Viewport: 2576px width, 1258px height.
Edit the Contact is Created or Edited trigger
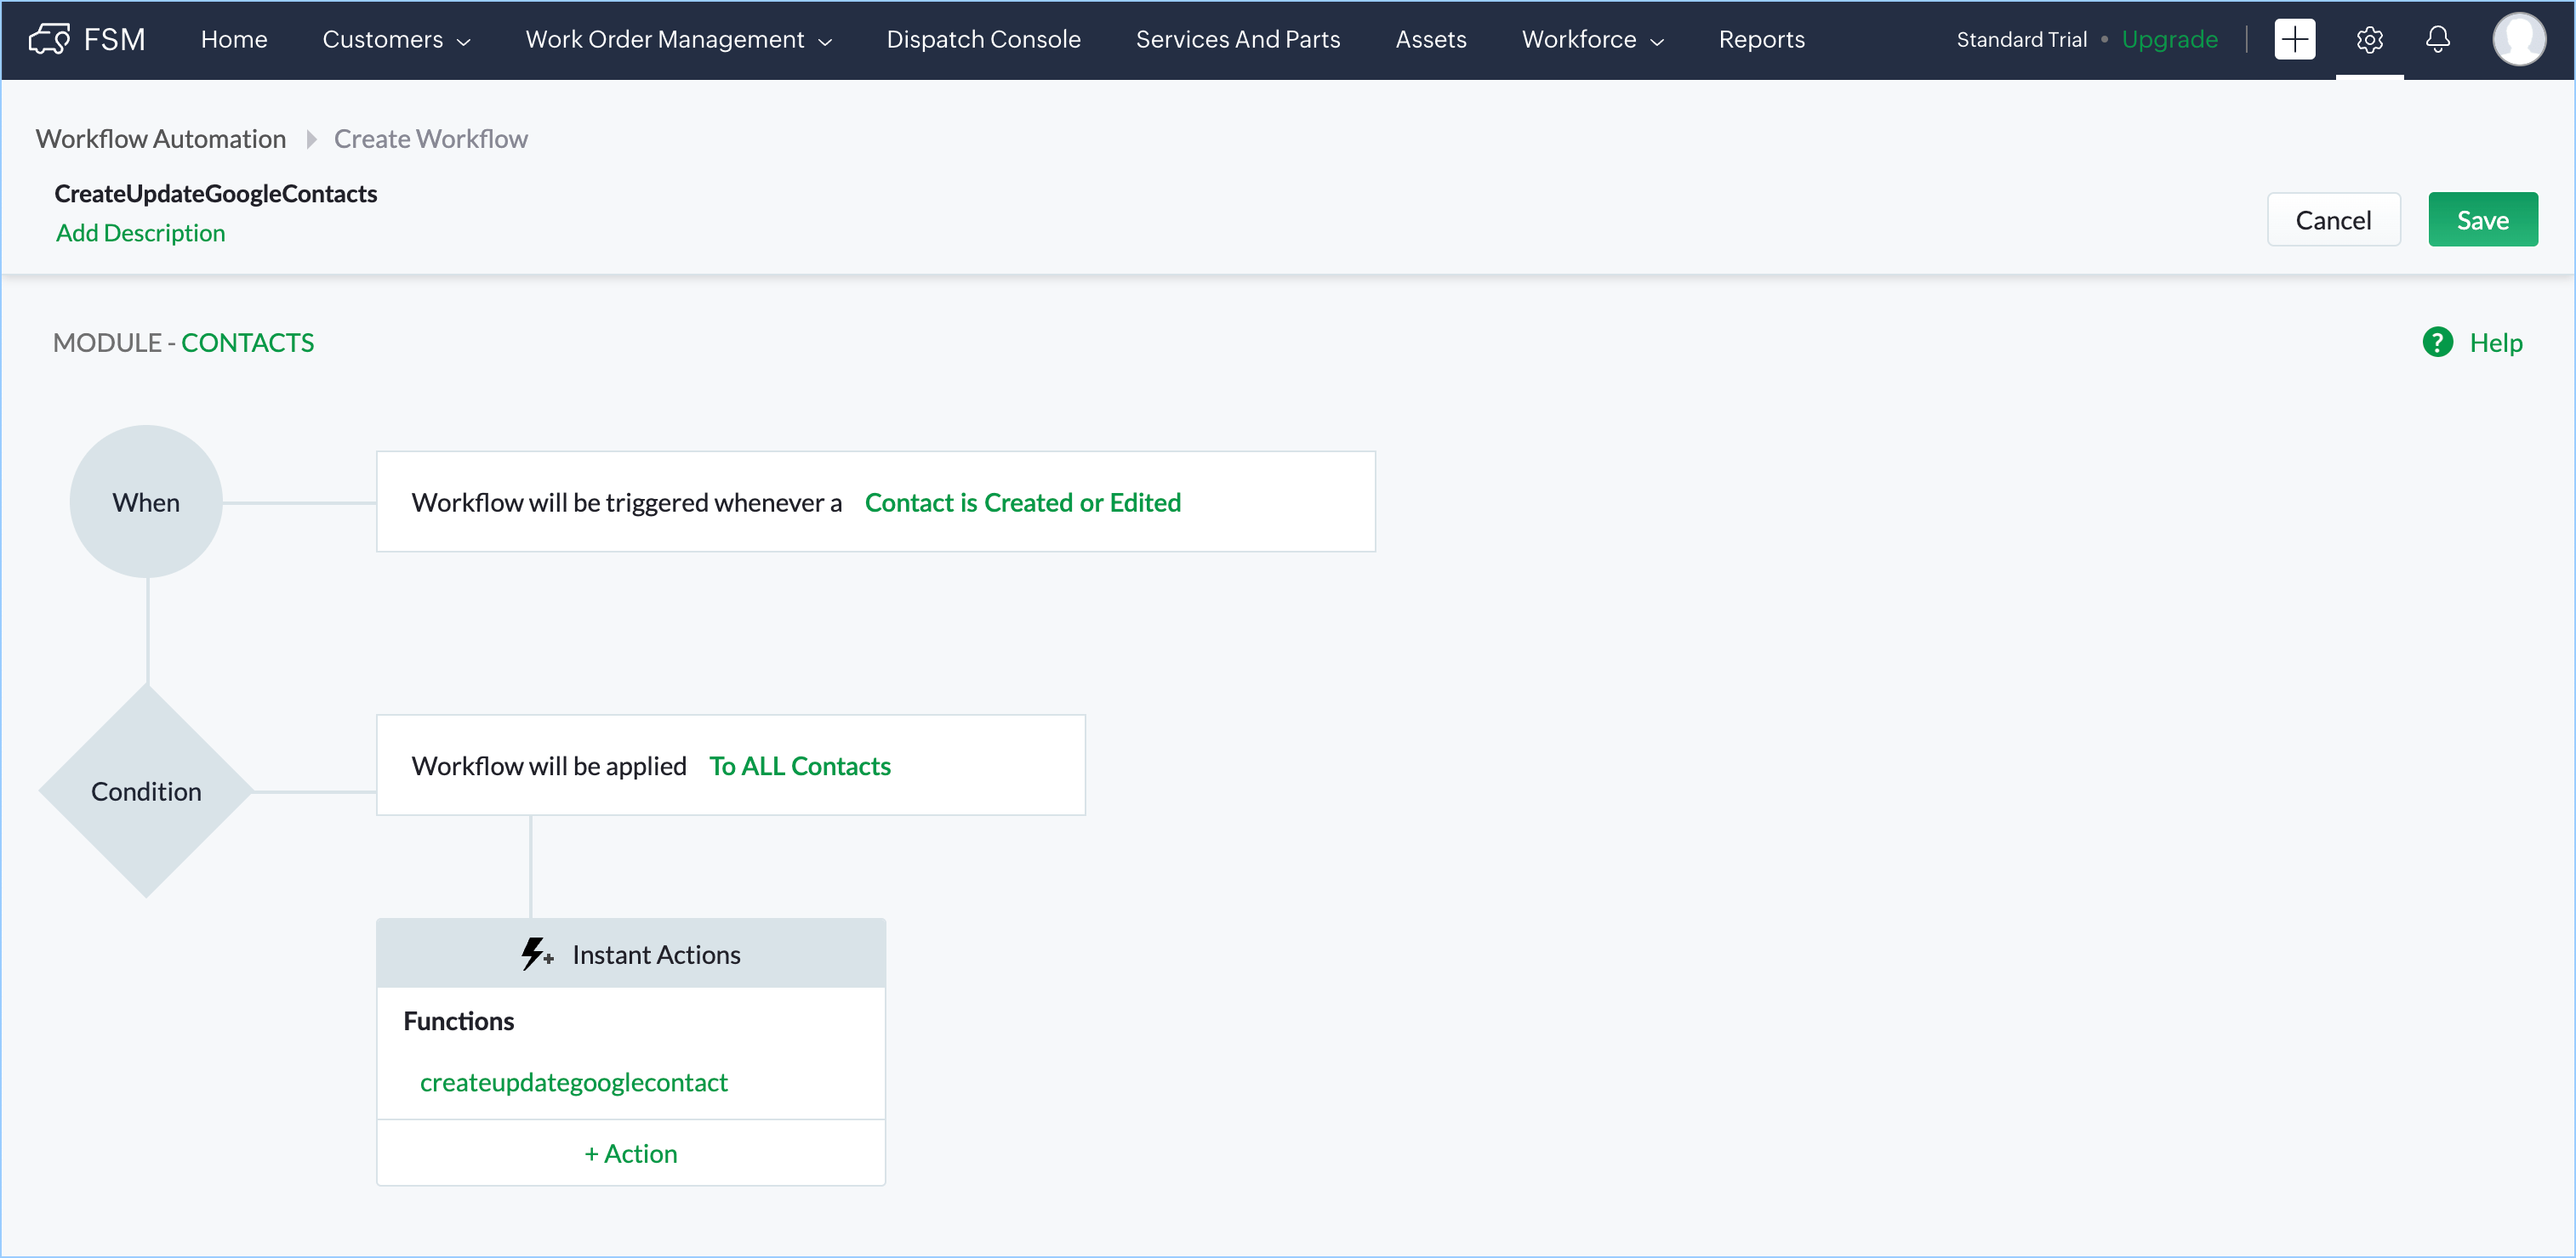[x=1022, y=501]
